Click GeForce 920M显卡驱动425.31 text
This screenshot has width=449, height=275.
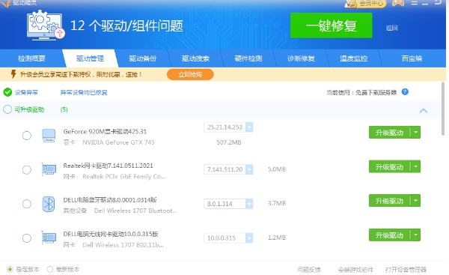(105, 132)
